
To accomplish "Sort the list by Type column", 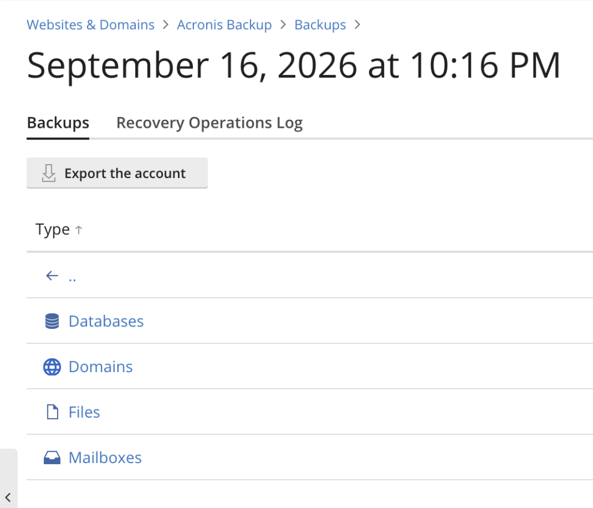I will (x=52, y=230).
